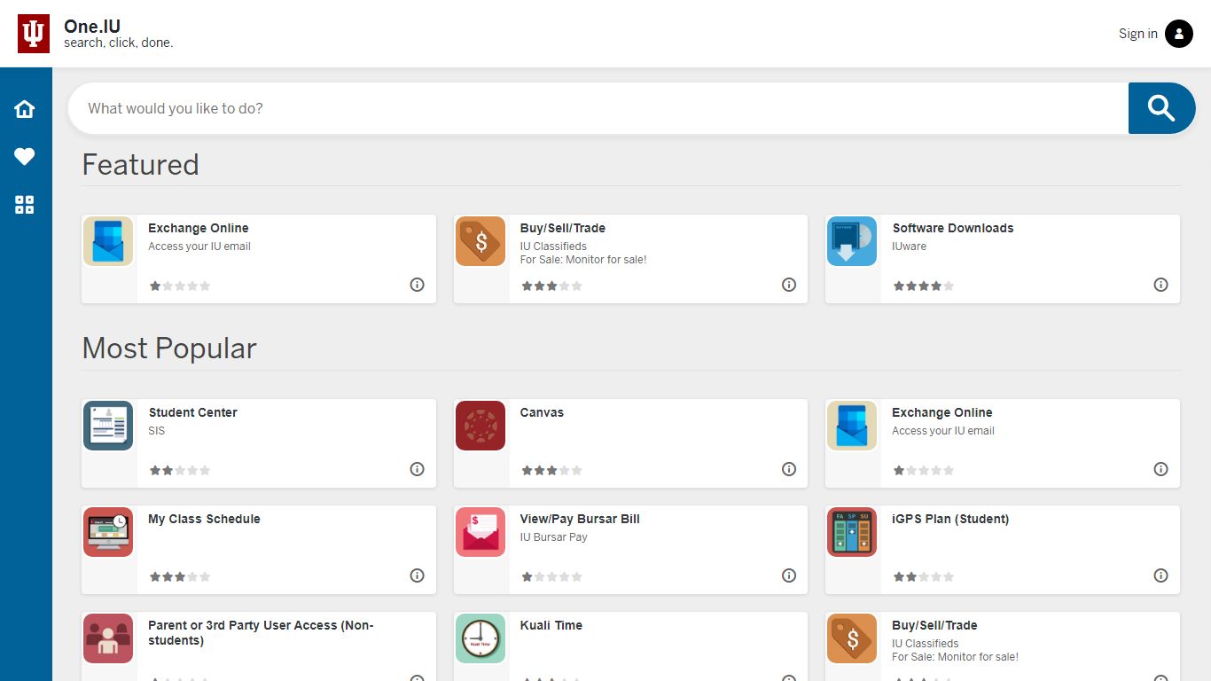Click the 'IUware' subtitle text
The height and width of the screenshot is (681, 1211).
tap(910, 247)
